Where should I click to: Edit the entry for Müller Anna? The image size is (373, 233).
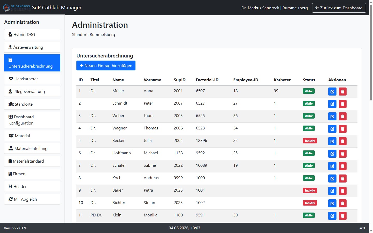pos(332,91)
